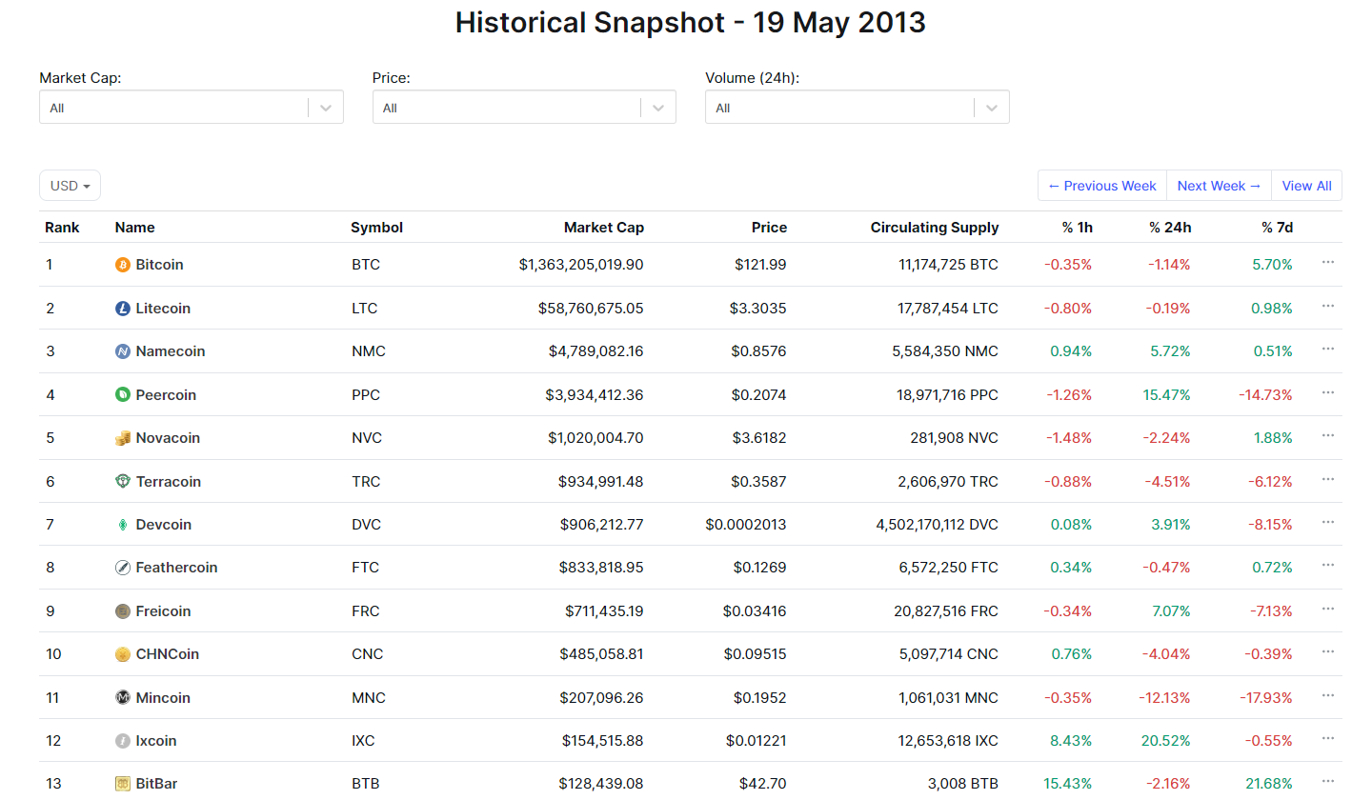Click the View All button
Image resolution: width=1352 pixels, height=800 pixels.
pos(1306,186)
